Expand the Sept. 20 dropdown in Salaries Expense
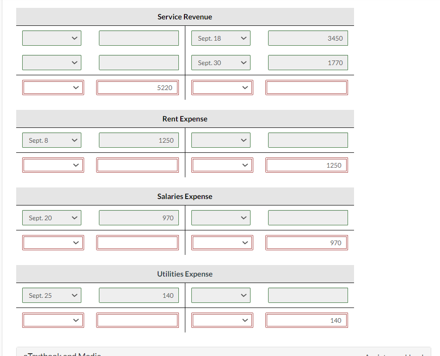Screen dimensions: 440x356 pos(51,217)
